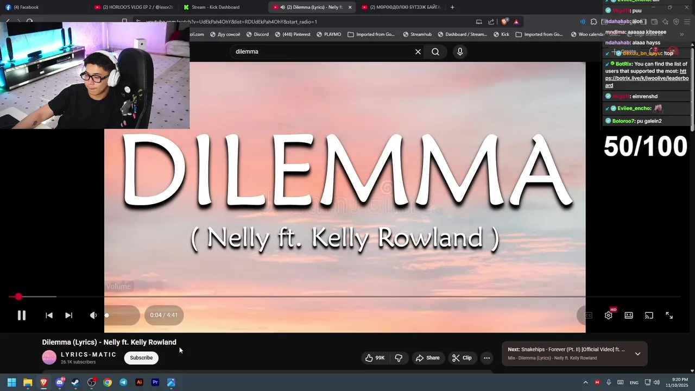Go to the previous video
Image resolution: width=695 pixels, height=391 pixels.
coord(49,315)
